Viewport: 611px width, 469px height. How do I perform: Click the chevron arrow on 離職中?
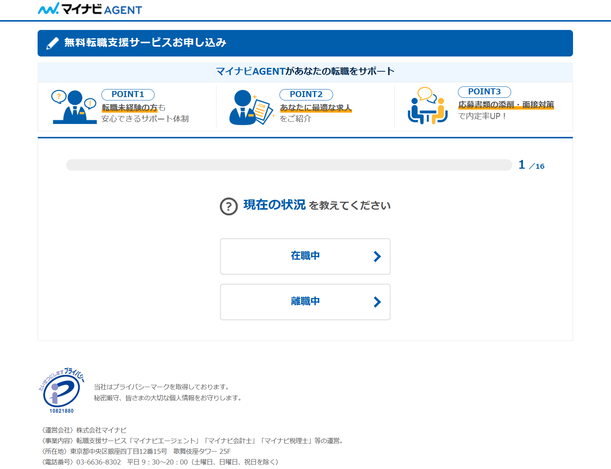pyautogui.click(x=377, y=302)
